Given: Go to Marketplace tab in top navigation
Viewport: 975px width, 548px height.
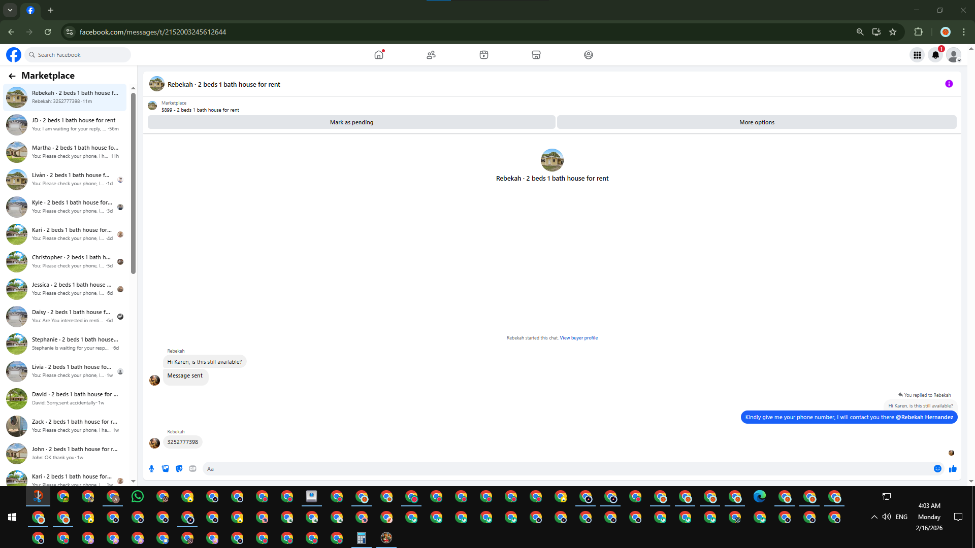Looking at the screenshot, I should [x=536, y=55].
